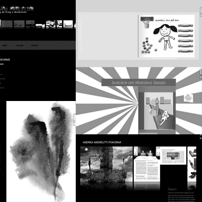
Task: Open the GALLERY navigation item
Action: (20, 45)
